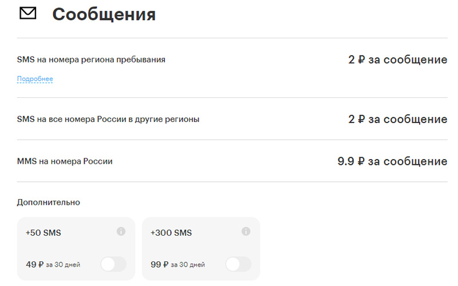Click the 99 ₽ price text
The width and height of the screenshot is (458, 286).
coord(160,264)
